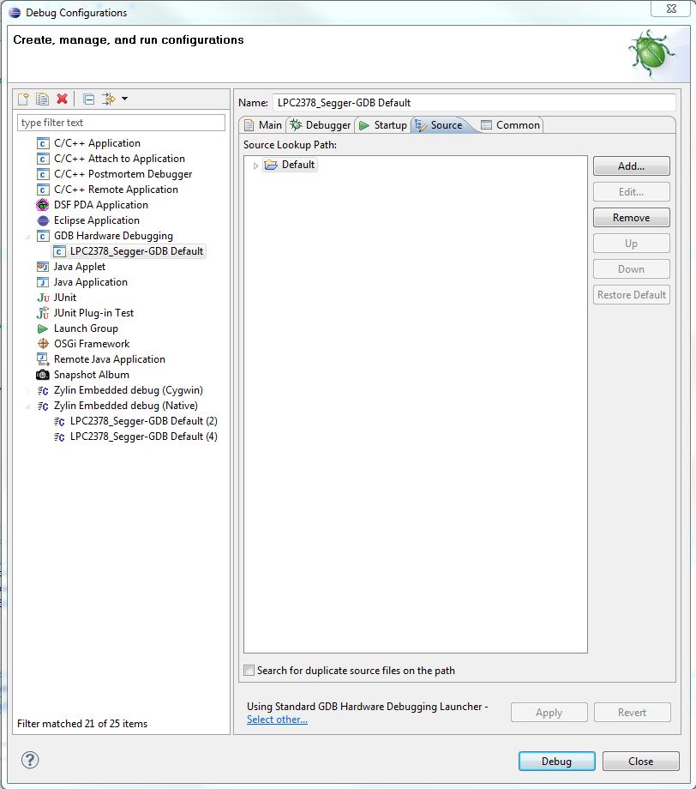Select the Source tab
The image size is (696, 789).
point(440,125)
